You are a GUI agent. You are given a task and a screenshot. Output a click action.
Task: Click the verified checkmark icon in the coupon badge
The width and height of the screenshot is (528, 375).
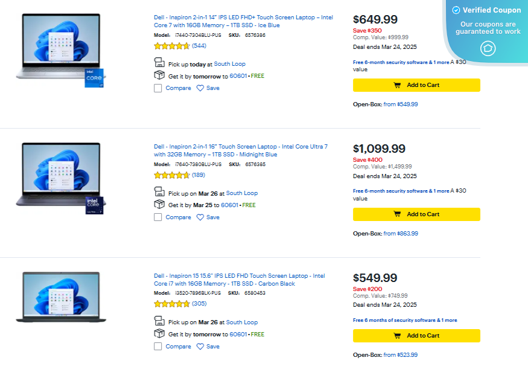pyautogui.click(x=456, y=10)
